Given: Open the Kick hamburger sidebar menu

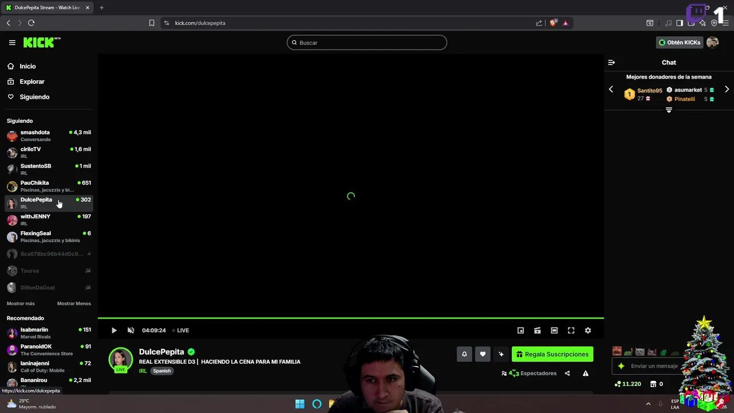Looking at the screenshot, I should tap(12, 42).
